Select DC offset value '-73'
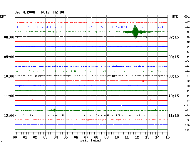 click(187, 101)
